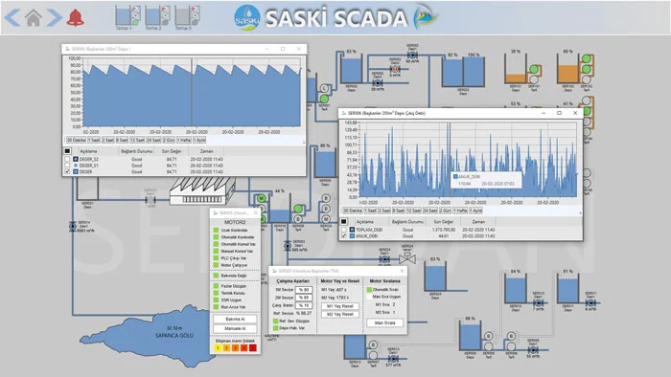Select the green M motor circle

[x=261, y=198]
